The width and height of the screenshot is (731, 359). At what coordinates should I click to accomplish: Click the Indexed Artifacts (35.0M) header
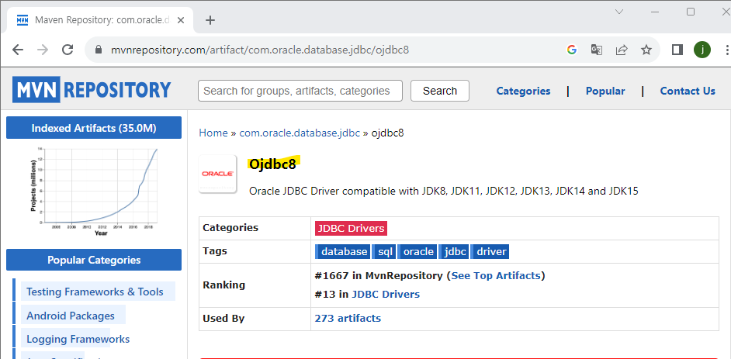(x=94, y=128)
